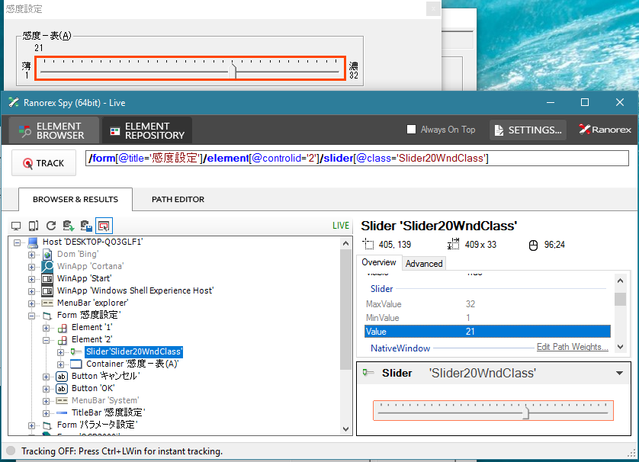Enable the Always On Top checkbox
Viewport: 639px width, 462px height.
(411, 130)
